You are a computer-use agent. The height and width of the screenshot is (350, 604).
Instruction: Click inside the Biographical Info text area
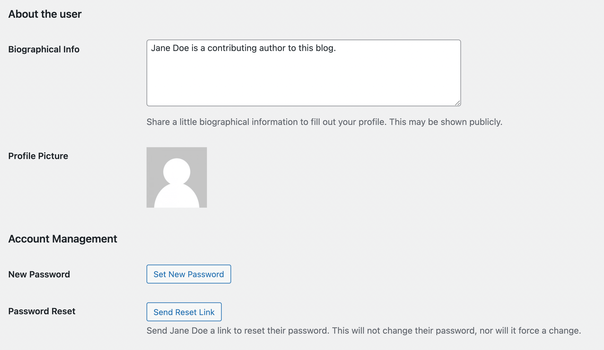[x=300, y=74]
